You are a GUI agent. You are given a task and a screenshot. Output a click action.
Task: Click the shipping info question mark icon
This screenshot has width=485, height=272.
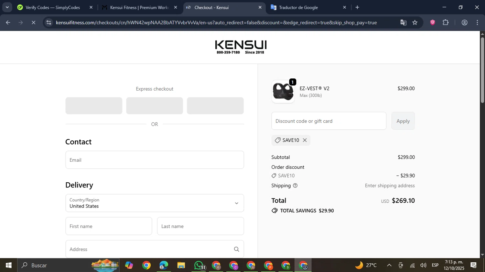click(x=295, y=186)
